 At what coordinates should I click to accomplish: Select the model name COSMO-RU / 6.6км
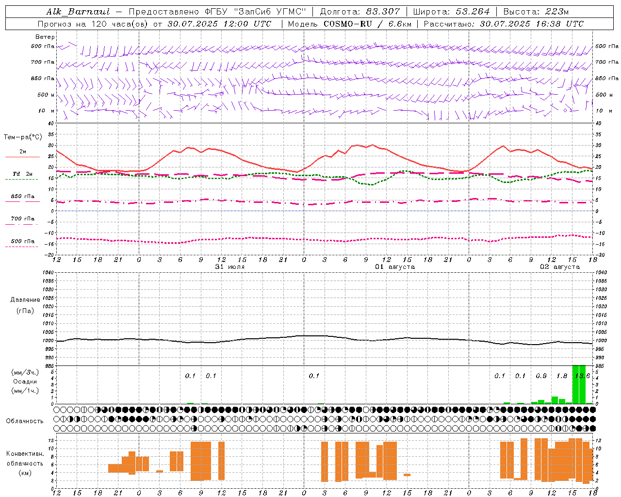(x=367, y=24)
